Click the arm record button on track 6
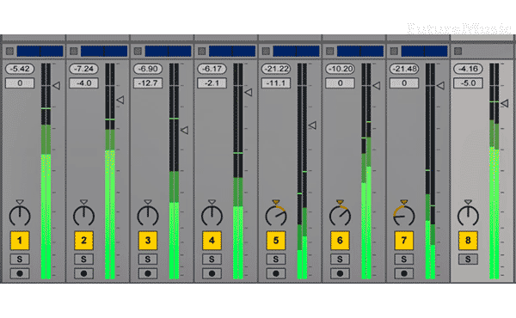This screenshot has width=516, height=318. pos(340,273)
